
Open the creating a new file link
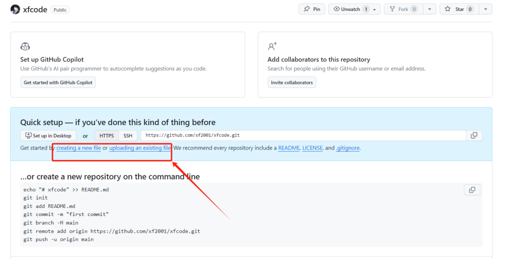pos(79,148)
